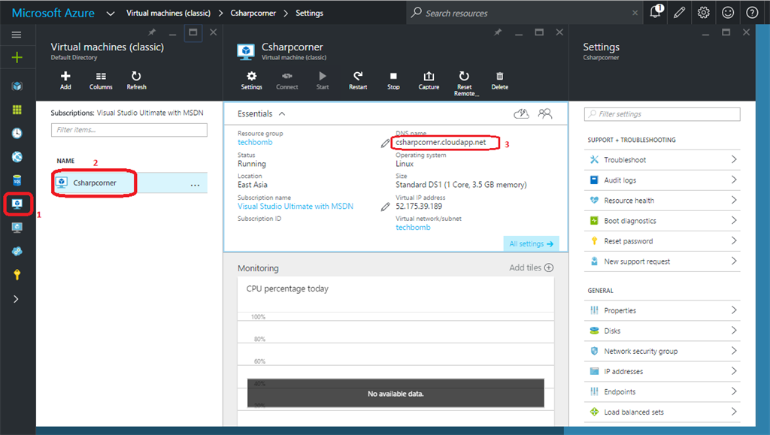This screenshot has height=435, width=770.
Task: Open CPU percentage today chart tile
Action: (396, 351)
